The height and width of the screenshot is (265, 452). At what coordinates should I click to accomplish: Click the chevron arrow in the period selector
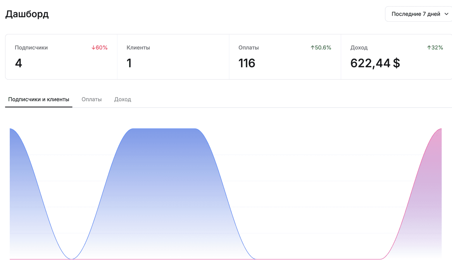coord(446,14)
